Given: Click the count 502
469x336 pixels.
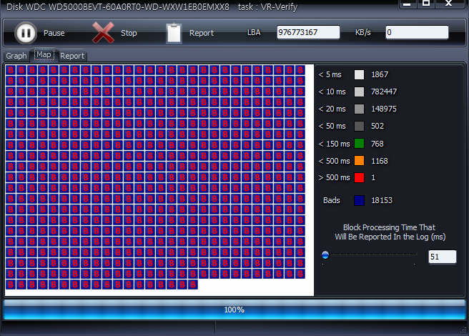Looking at the screenshot, I should [377, 126].
